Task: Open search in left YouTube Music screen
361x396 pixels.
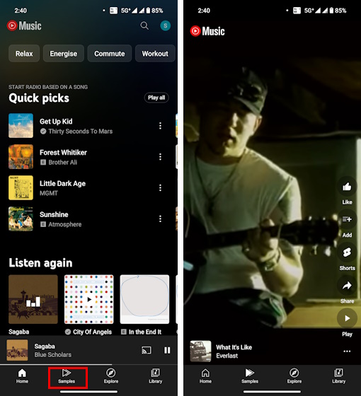Action: coord(144,25)
